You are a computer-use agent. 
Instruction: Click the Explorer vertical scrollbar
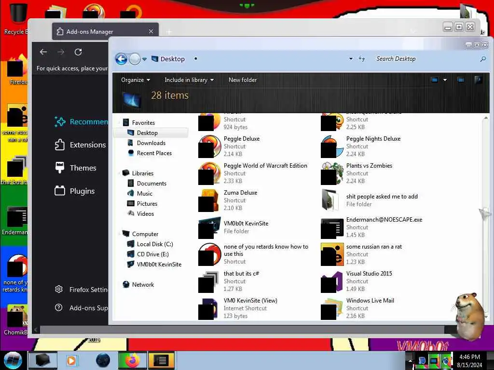click(x=485, y=217)
